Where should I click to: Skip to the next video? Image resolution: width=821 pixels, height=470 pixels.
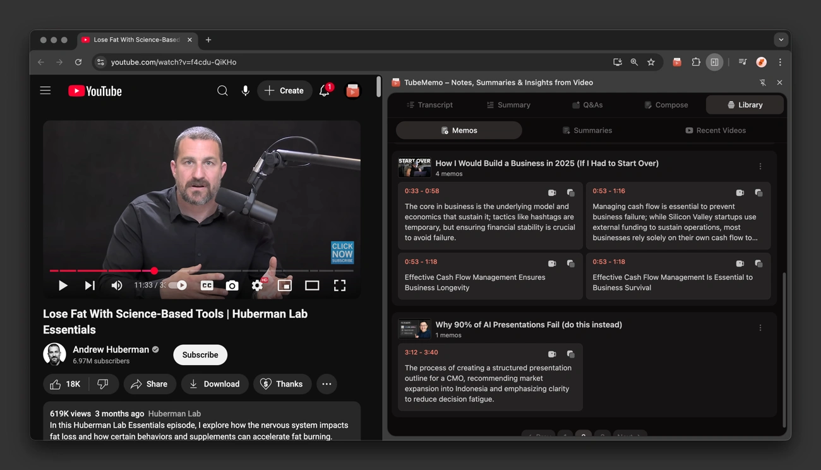90,286
